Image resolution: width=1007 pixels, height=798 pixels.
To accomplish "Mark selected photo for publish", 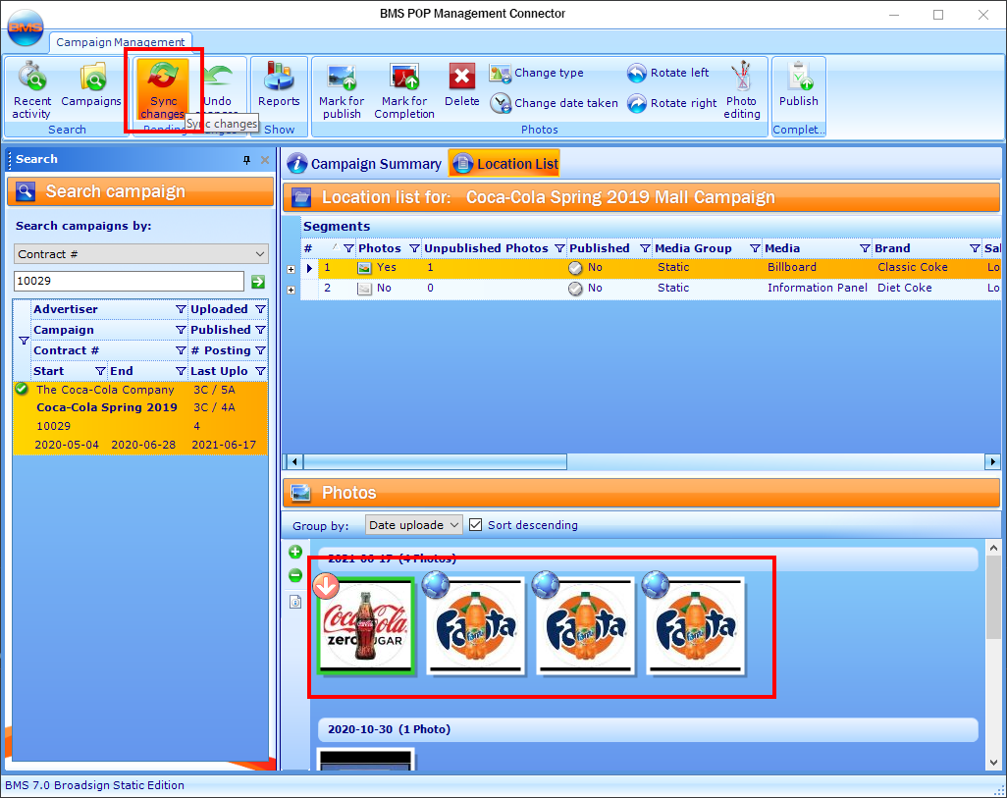I will tap(341, 90).
